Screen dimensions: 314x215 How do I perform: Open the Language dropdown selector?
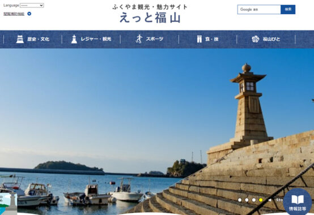[32, 6]
